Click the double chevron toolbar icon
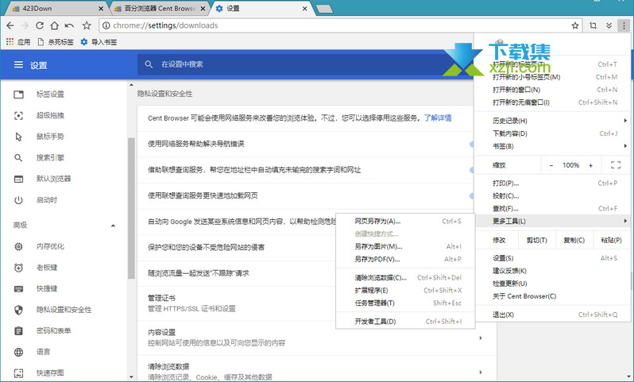Viewport: 634px width, 382px height. click(609, 25)
